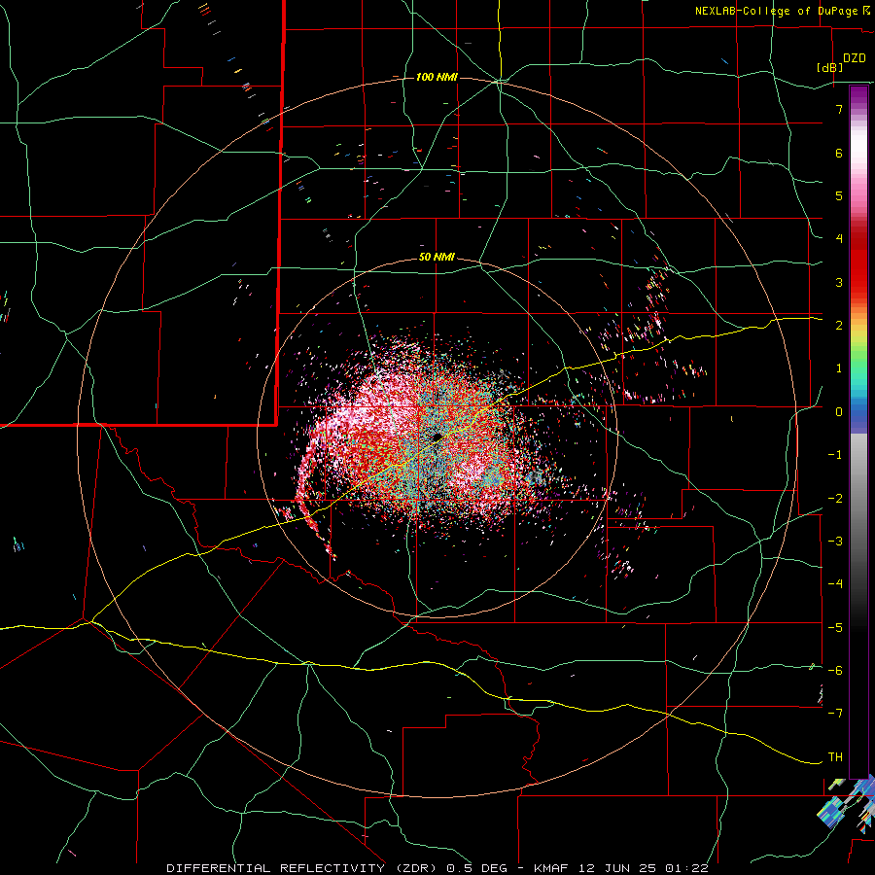
Task: Click the 50 NMI range ring label
Action: 437,257
